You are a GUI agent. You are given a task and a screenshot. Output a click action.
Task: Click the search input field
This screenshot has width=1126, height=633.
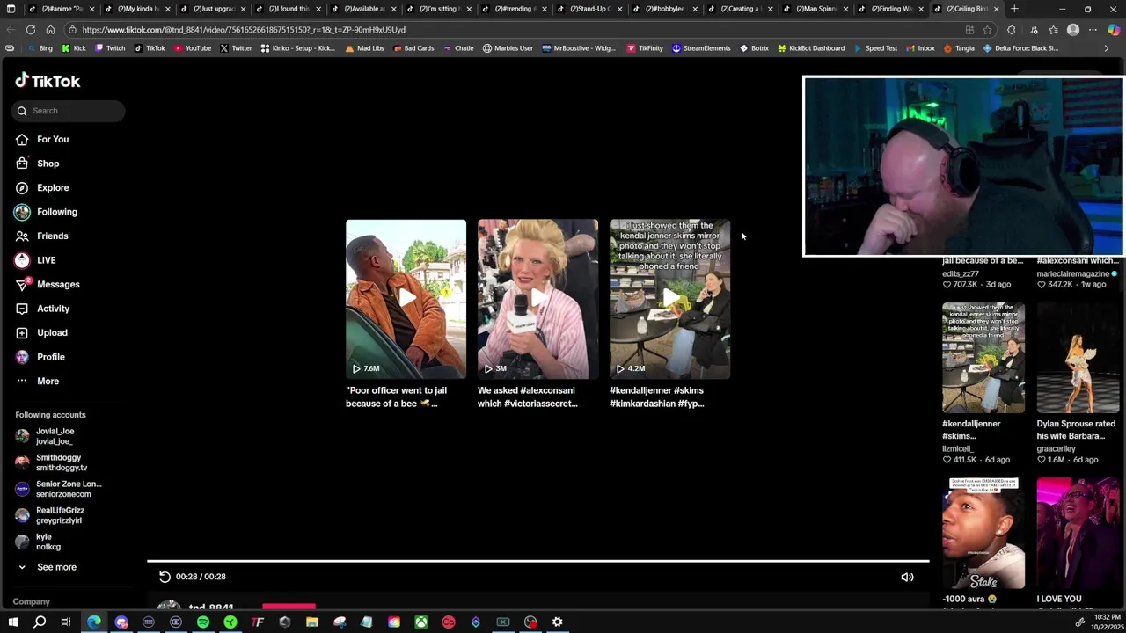point(68,111)
